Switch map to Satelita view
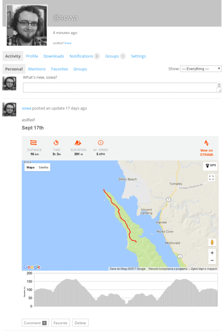Screen dimensions: 223x331 tap(43, 167)
